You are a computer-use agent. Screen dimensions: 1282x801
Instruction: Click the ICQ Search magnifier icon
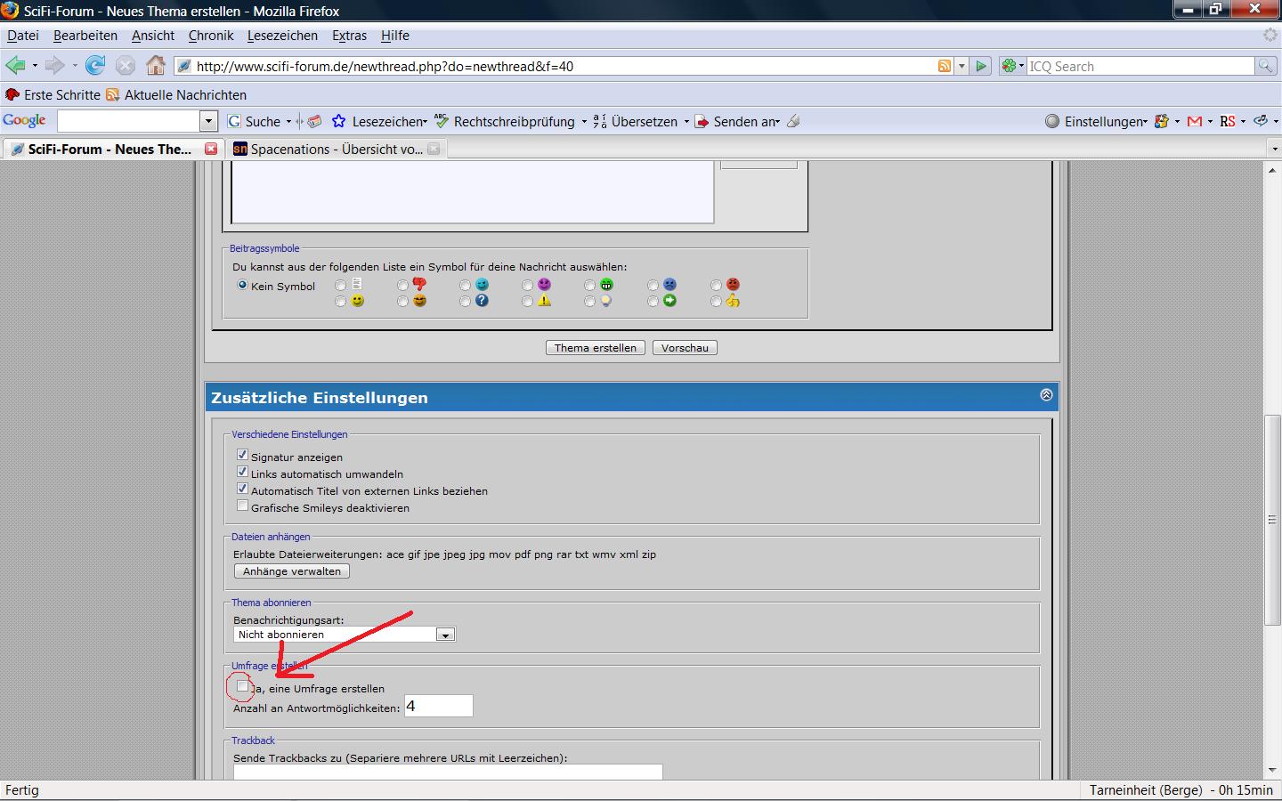[x=1265, y=66]
